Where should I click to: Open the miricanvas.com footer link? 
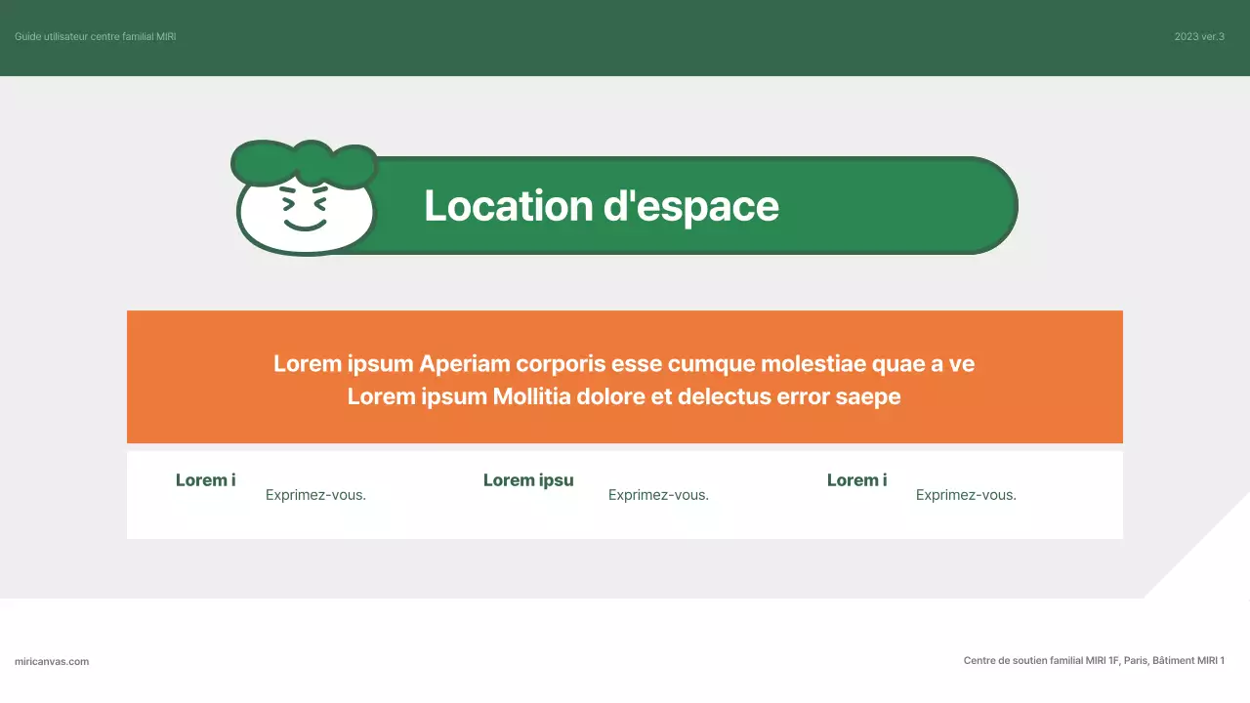pyautogui.click(x=52, y=661)
